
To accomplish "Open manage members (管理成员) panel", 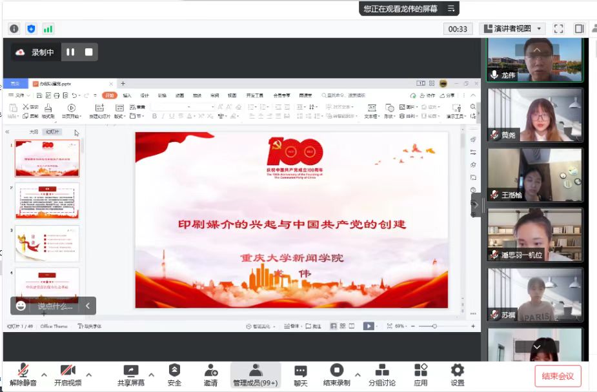I will pyautogui.click(x=256, y=371).
